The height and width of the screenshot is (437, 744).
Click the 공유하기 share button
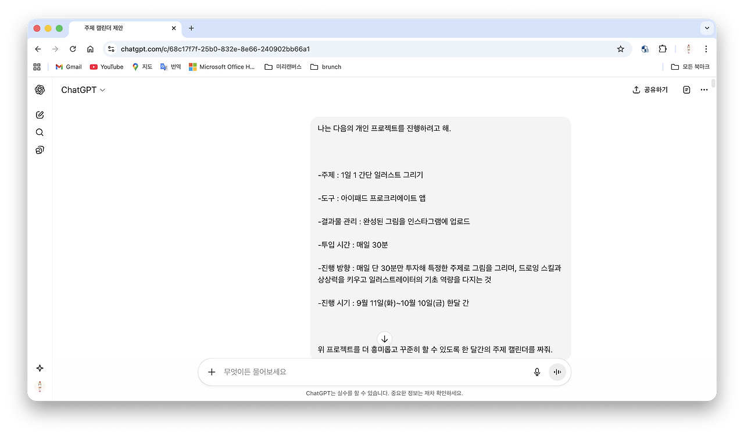click(650, 89)
